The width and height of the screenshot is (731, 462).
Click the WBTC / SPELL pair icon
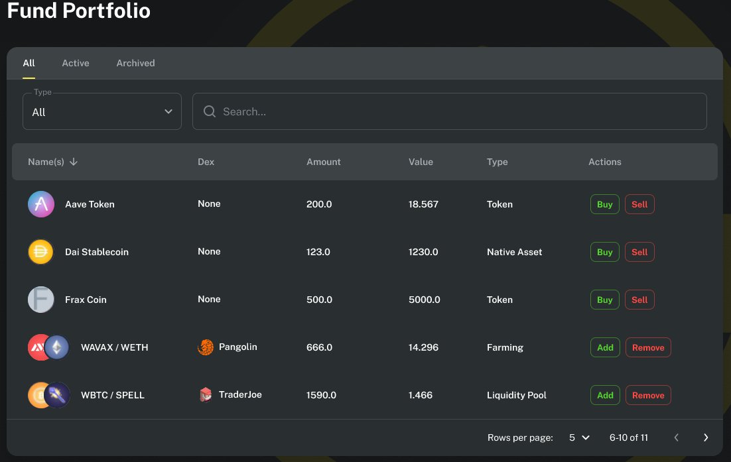[49, 395]
